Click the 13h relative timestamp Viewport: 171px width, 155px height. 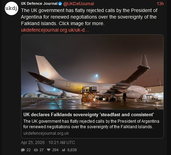(160, 4)
